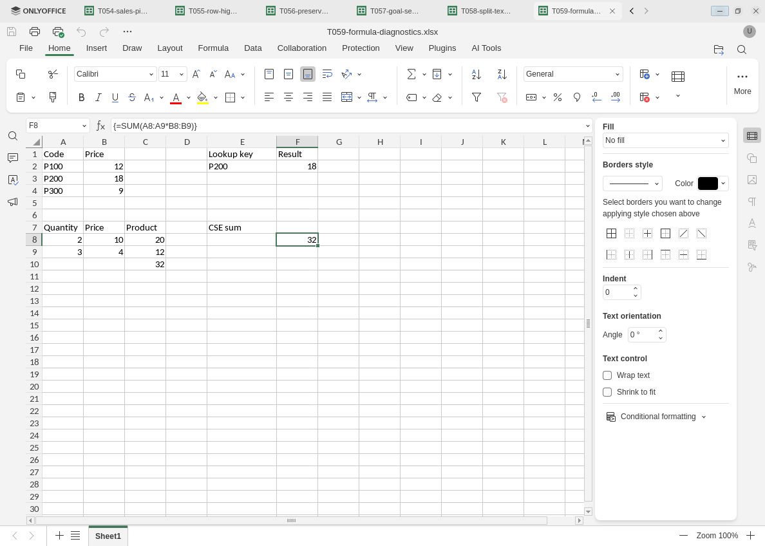The height and width of the screenshot is (546, 765).
Task: Apply the red font color swatch
Action: point(176,98)
